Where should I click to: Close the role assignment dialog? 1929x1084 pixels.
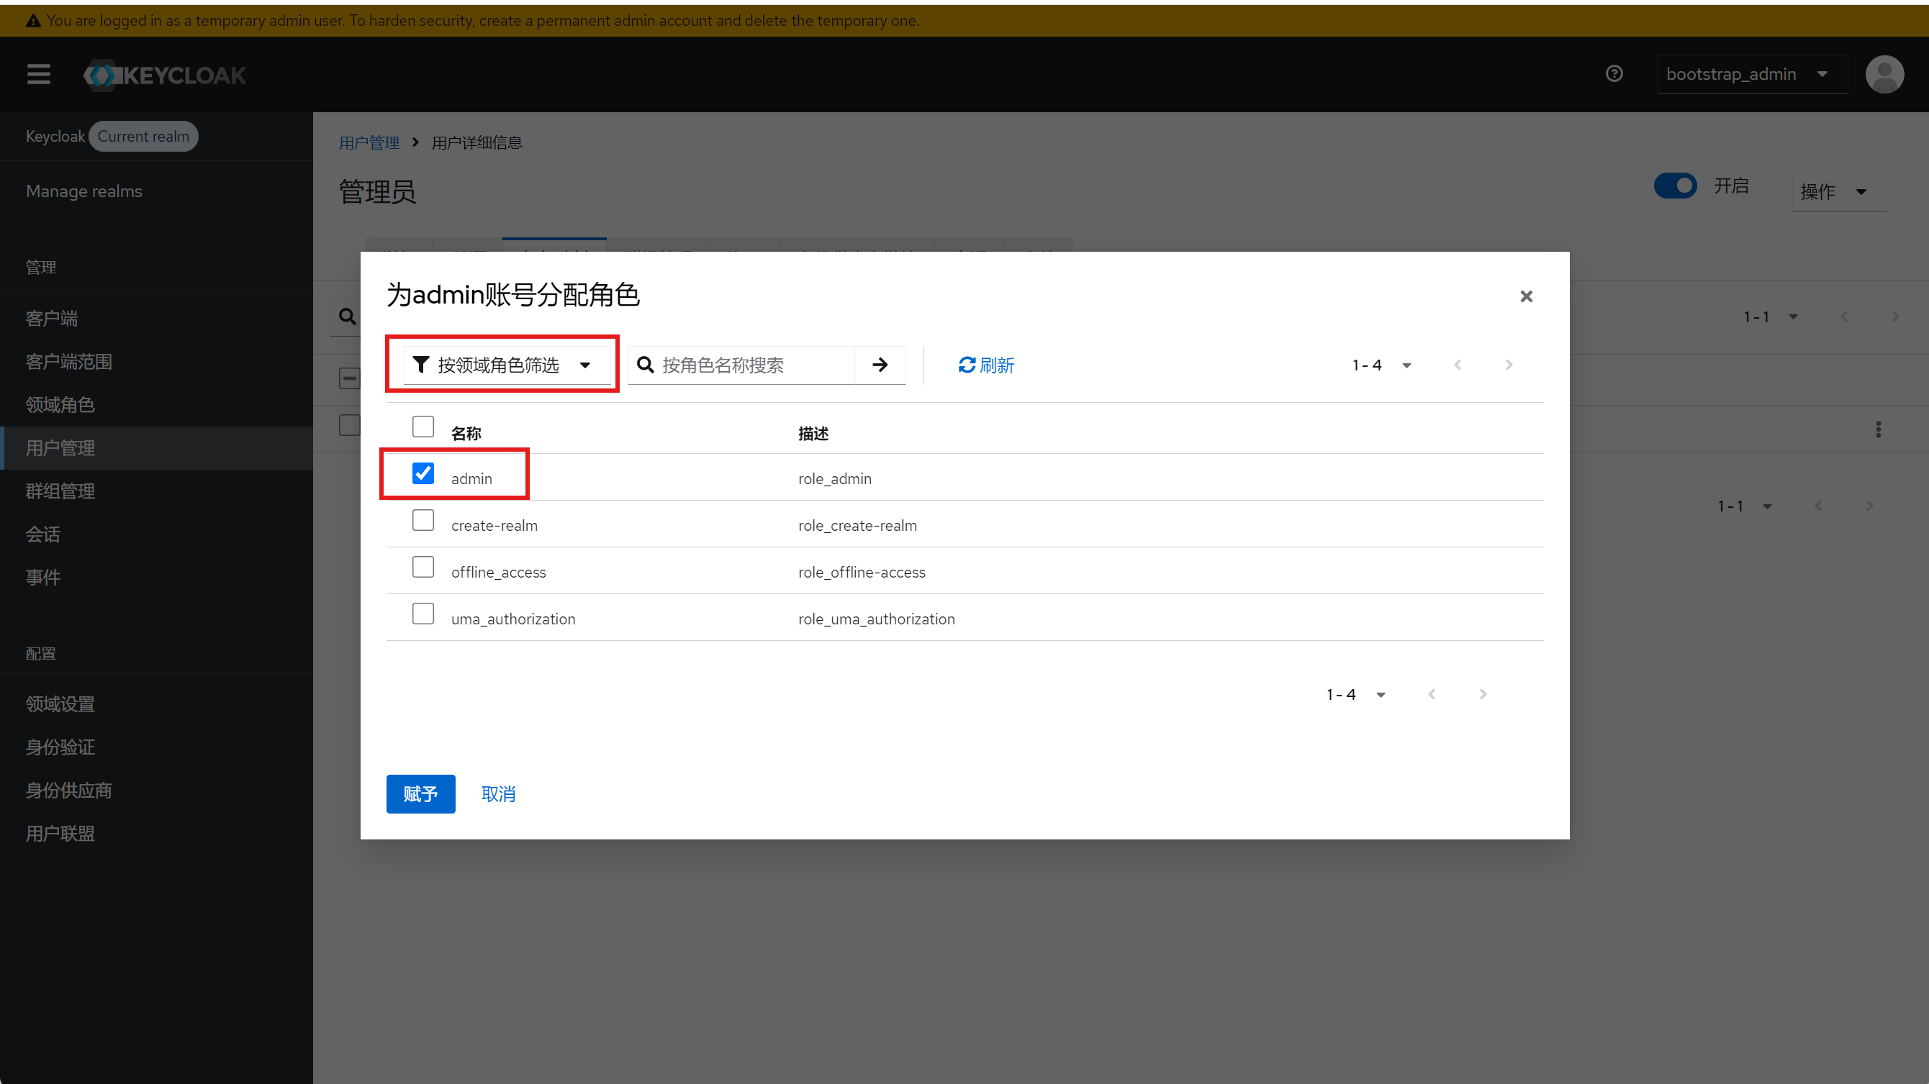[x=1526, y=296]
